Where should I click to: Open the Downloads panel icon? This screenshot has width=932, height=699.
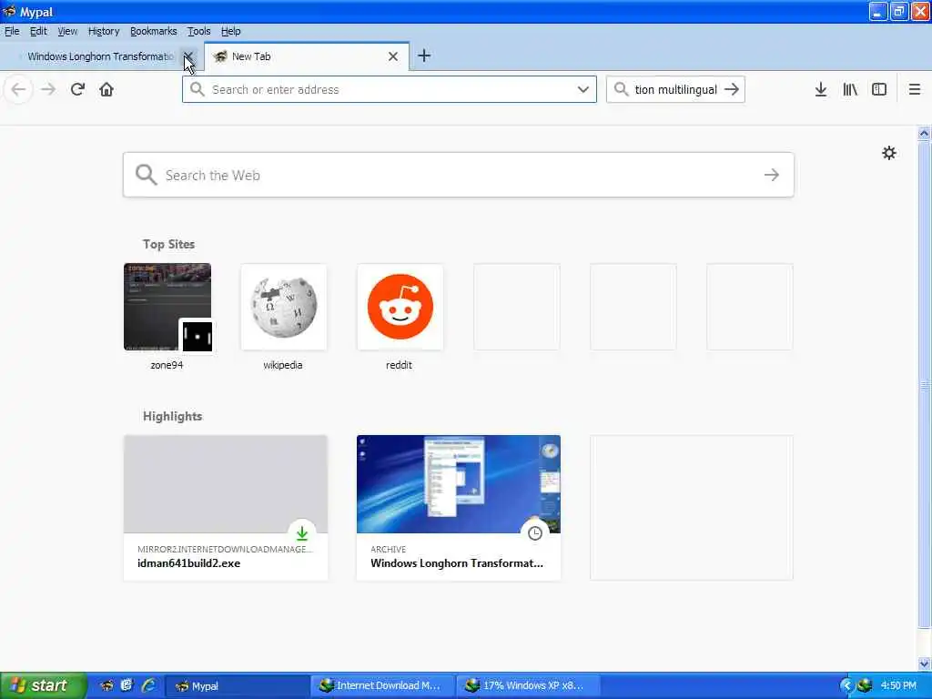click(x=820, y=90)
